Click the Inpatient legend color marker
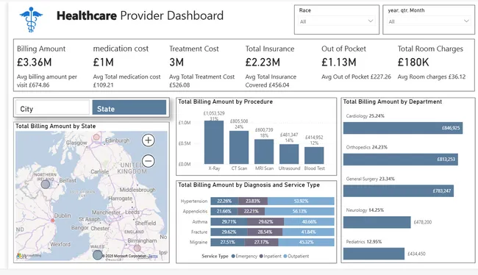 pos(261,256)
